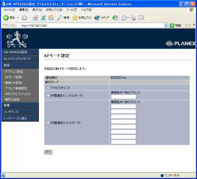The width and height of the screenshot is (197, 179).
Task: Open the Back history dropdown arrow
Action: click(x=18, y=18)
